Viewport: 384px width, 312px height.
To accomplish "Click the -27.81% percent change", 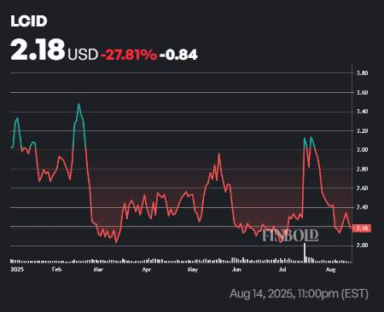I will click(129, 55).
